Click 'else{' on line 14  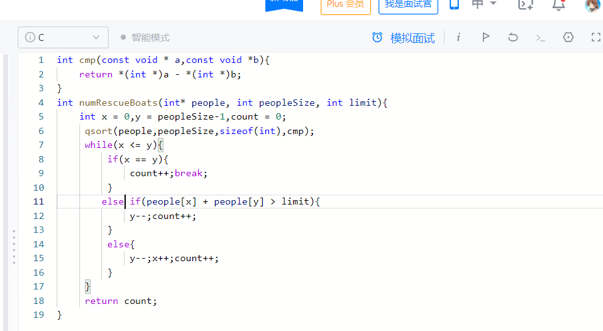pyautogui.click(x=121, y=244)
